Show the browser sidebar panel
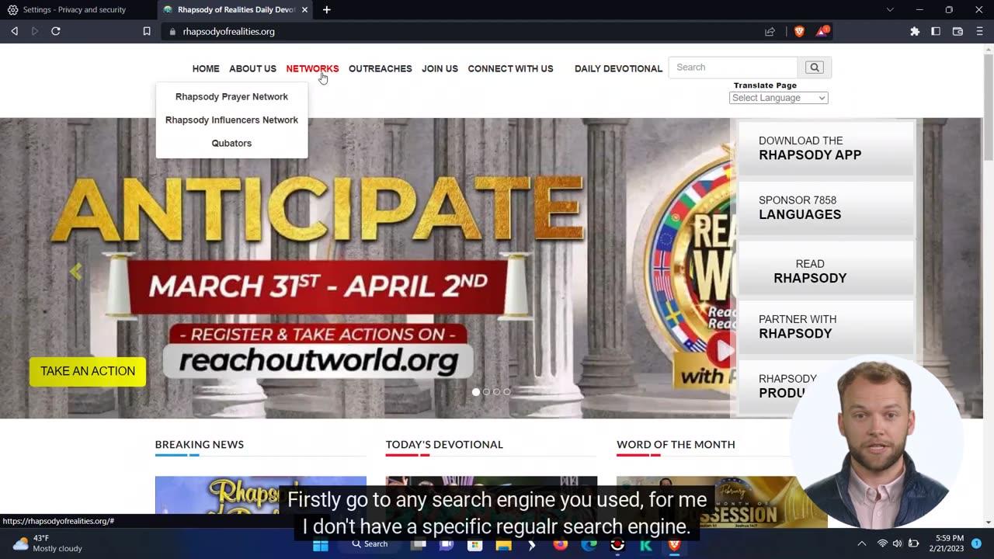The width and height of the screenshot is (994, 559). [x=936, y=31]
